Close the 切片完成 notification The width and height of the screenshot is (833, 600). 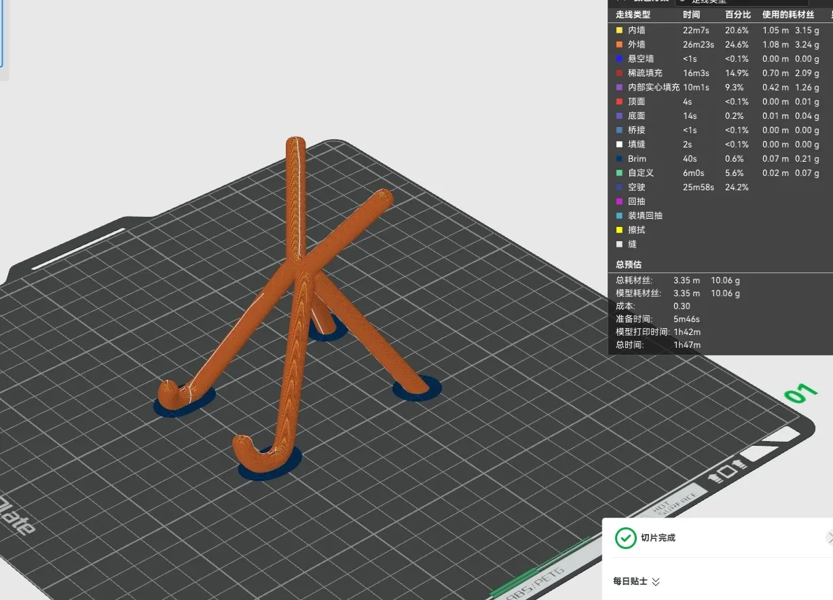(829, 537)
